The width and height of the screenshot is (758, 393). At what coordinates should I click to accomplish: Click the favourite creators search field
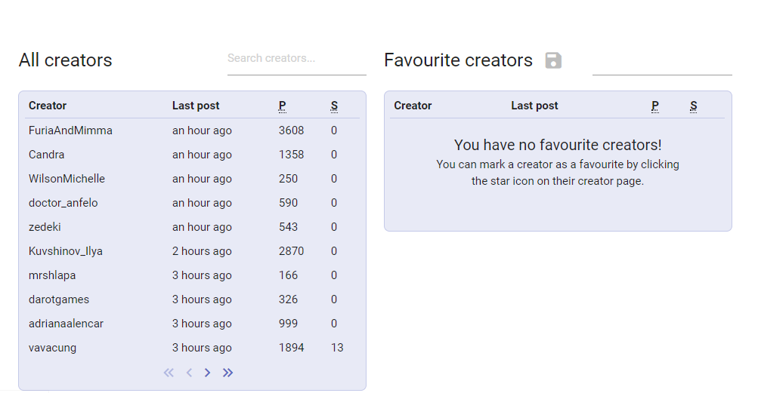(x=661, y=61)
